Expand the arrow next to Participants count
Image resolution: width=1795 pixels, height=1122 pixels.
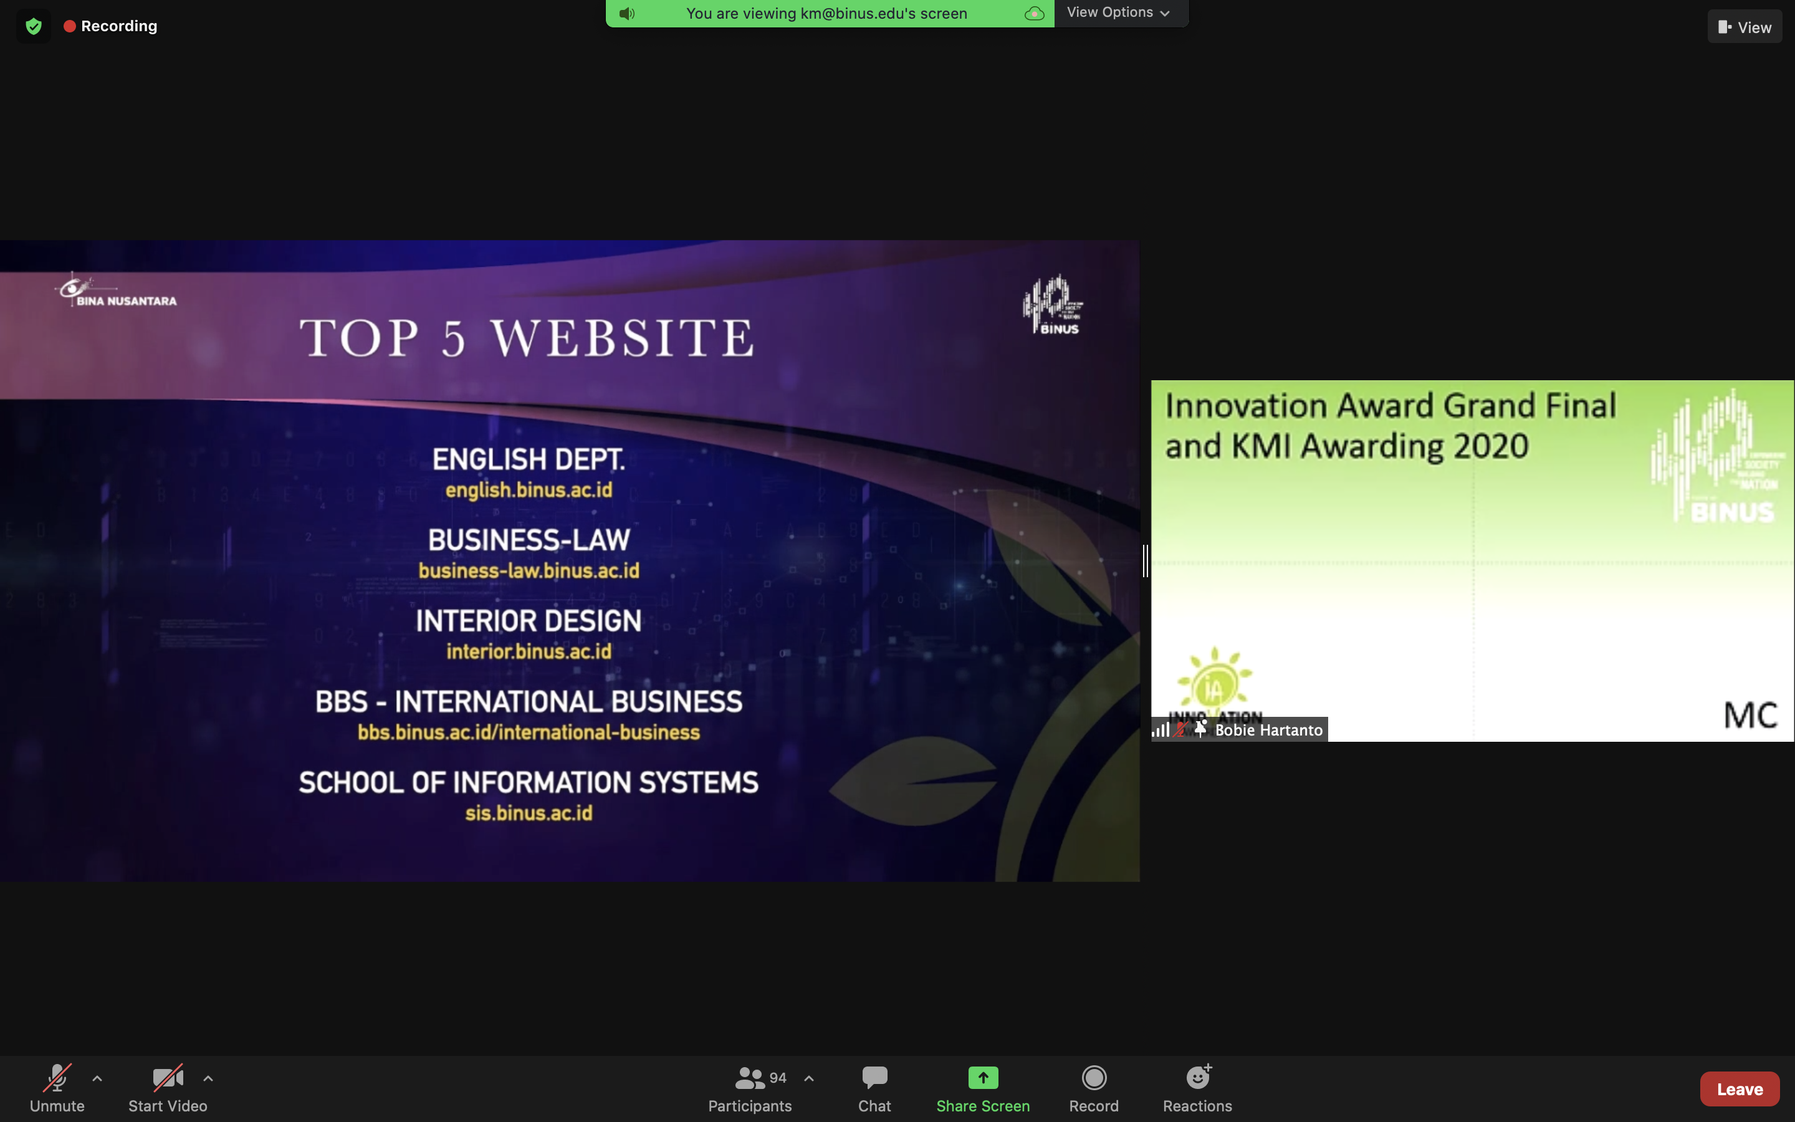[x=809, y=1078]
